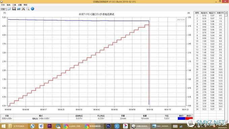Open Adobe Photoshop from the taskbar
Viewport: 229px width, 129px height.
108,126
